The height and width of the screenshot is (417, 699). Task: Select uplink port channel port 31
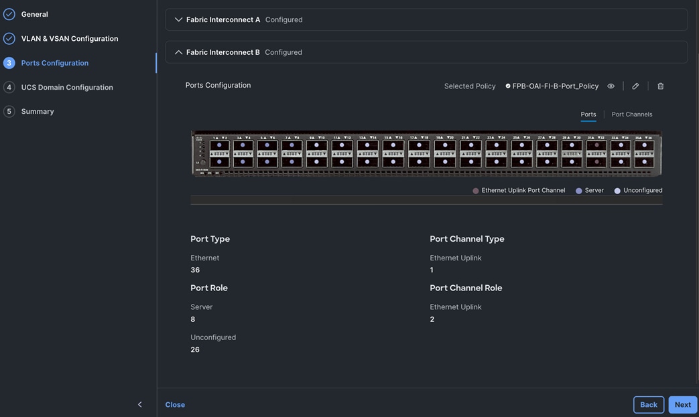(x=596, y=145)
